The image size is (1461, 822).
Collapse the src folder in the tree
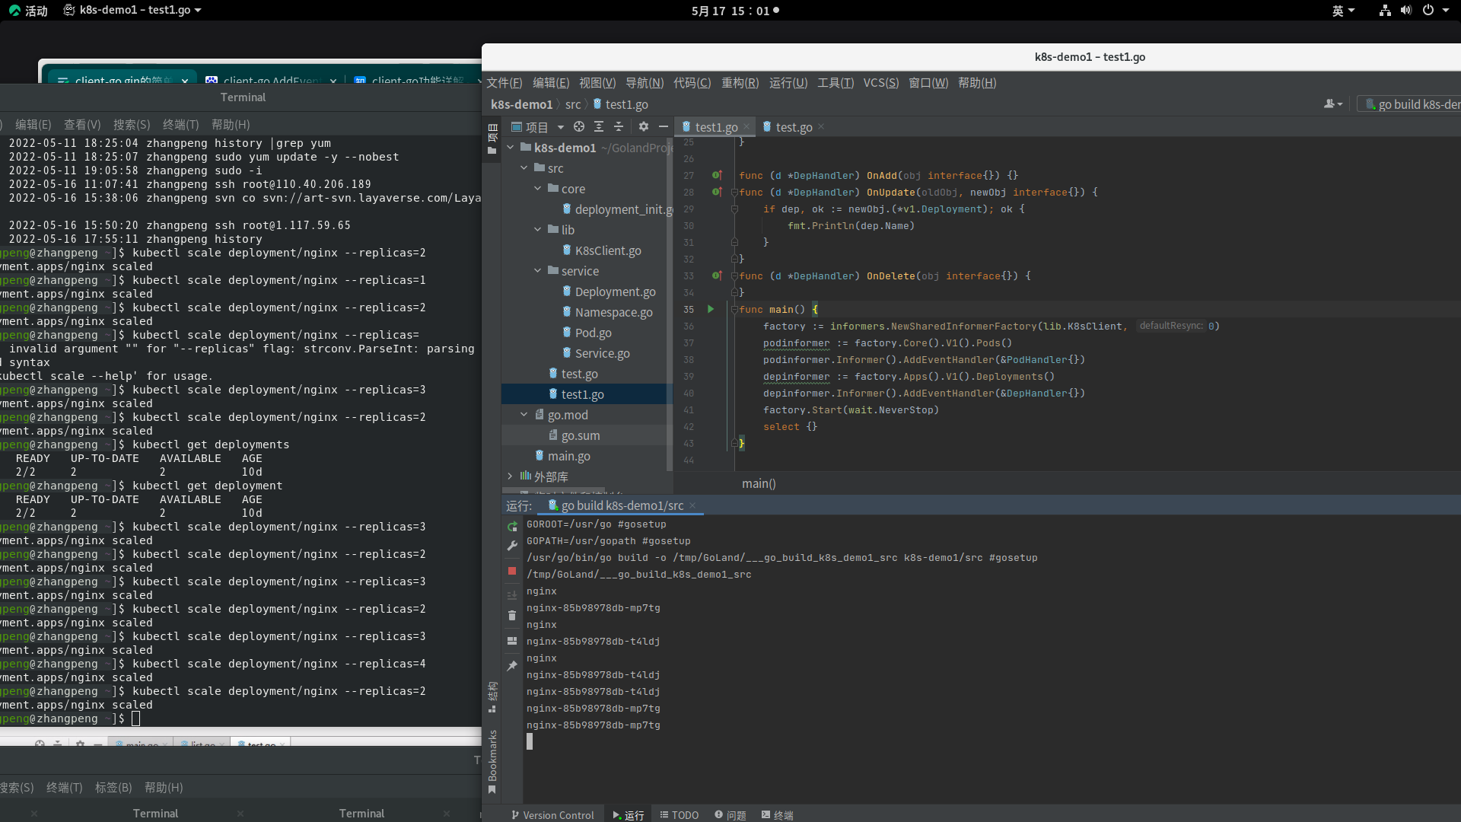pyautogui.click(x=524, y=168)
